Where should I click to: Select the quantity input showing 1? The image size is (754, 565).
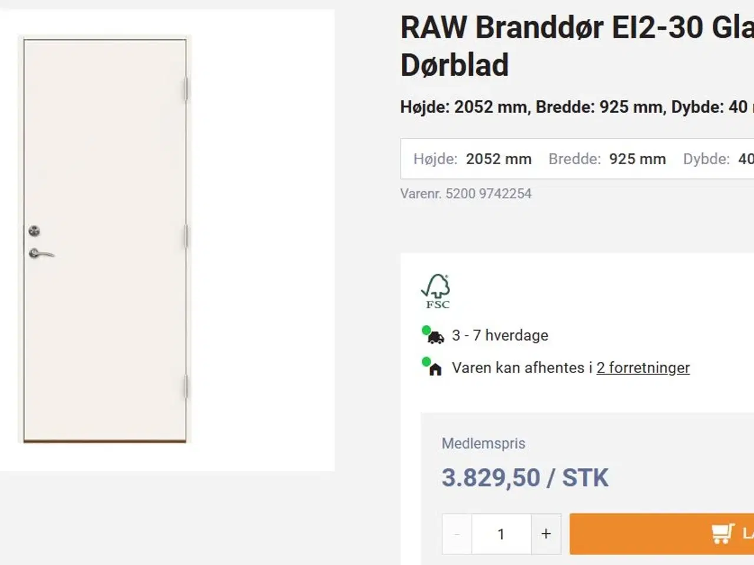(x=501, y=534)
